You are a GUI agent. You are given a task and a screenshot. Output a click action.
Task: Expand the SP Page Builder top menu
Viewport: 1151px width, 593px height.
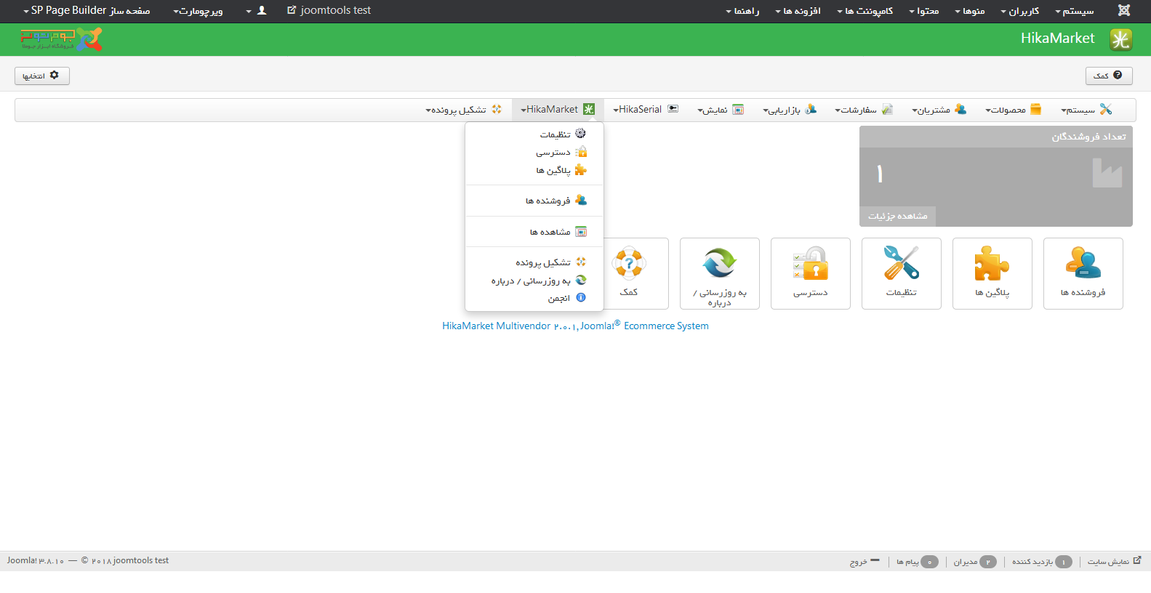(x=87, y=11)
